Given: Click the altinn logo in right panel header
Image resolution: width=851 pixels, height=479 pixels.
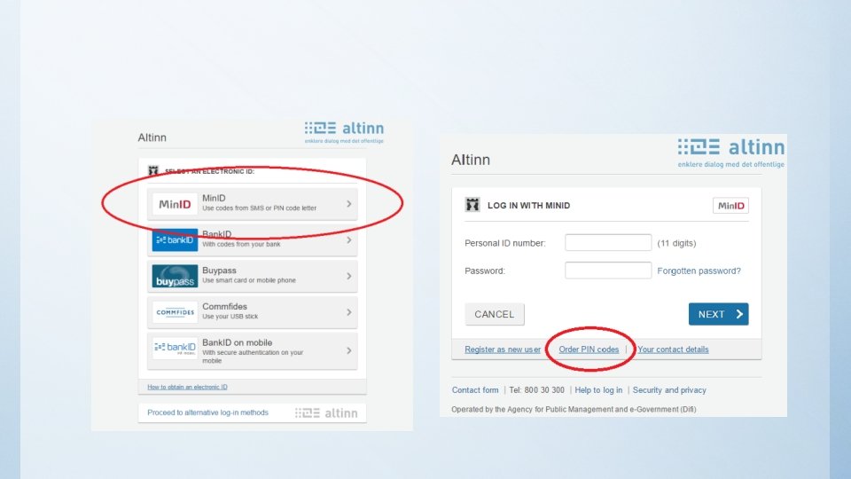Looking at the screenshot, I should (x=731, y=153).
